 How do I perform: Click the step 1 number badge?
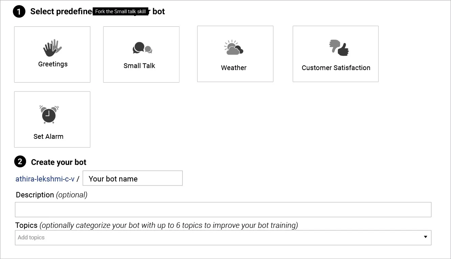[x=19, y=12]
